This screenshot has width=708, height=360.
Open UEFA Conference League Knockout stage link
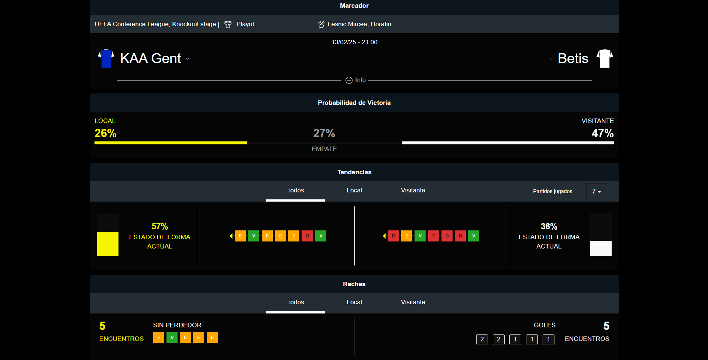(155, 24)
